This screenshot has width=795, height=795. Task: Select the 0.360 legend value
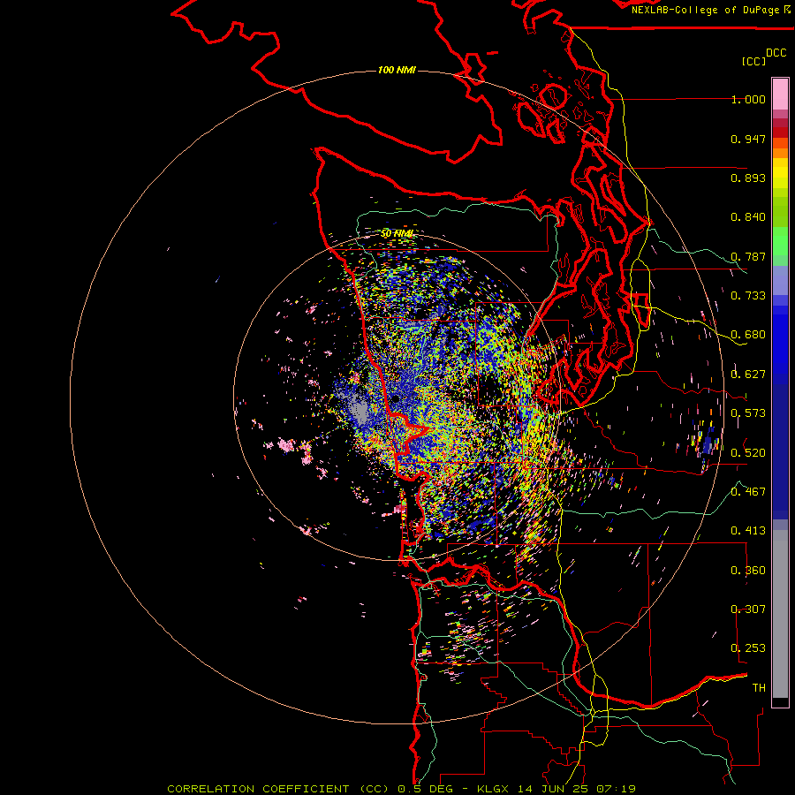click(748, 571)
